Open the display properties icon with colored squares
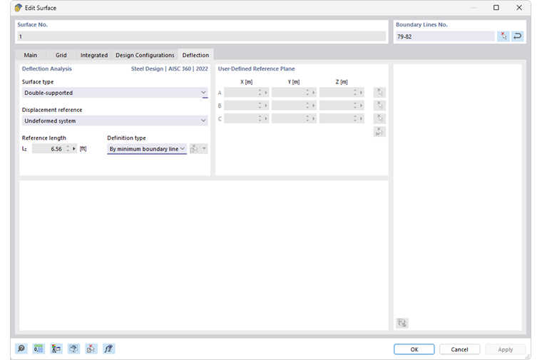542x360 pixels. coord(56,349)
